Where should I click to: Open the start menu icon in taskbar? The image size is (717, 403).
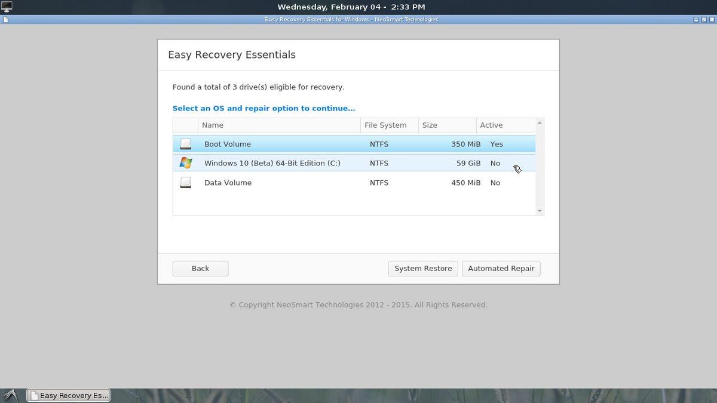click(x=11, y=395)
